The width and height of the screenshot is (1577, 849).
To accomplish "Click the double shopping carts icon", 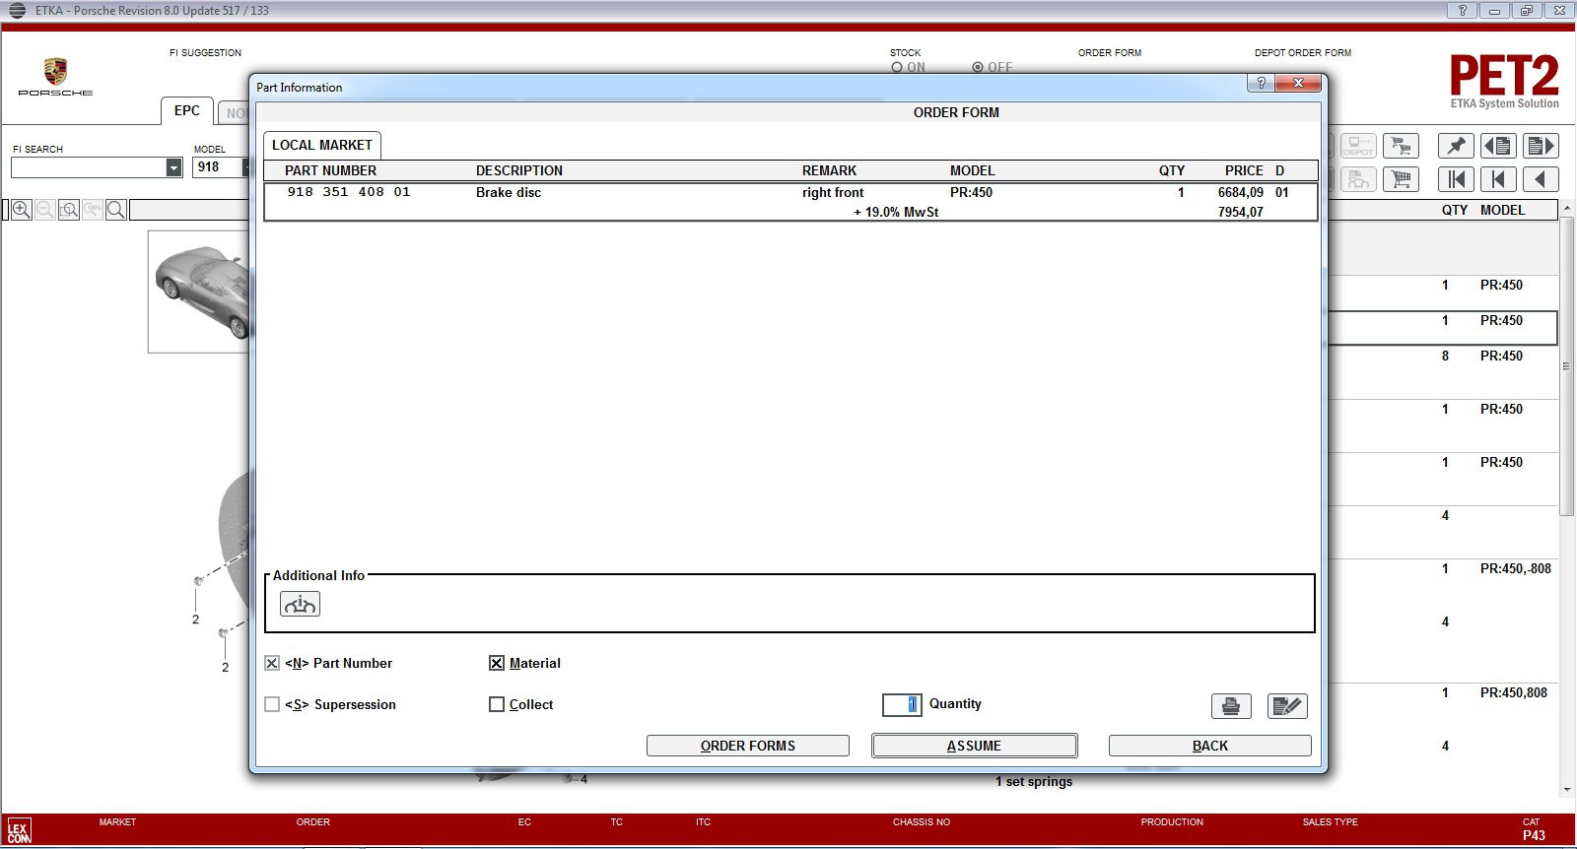I will (1401, 146).
